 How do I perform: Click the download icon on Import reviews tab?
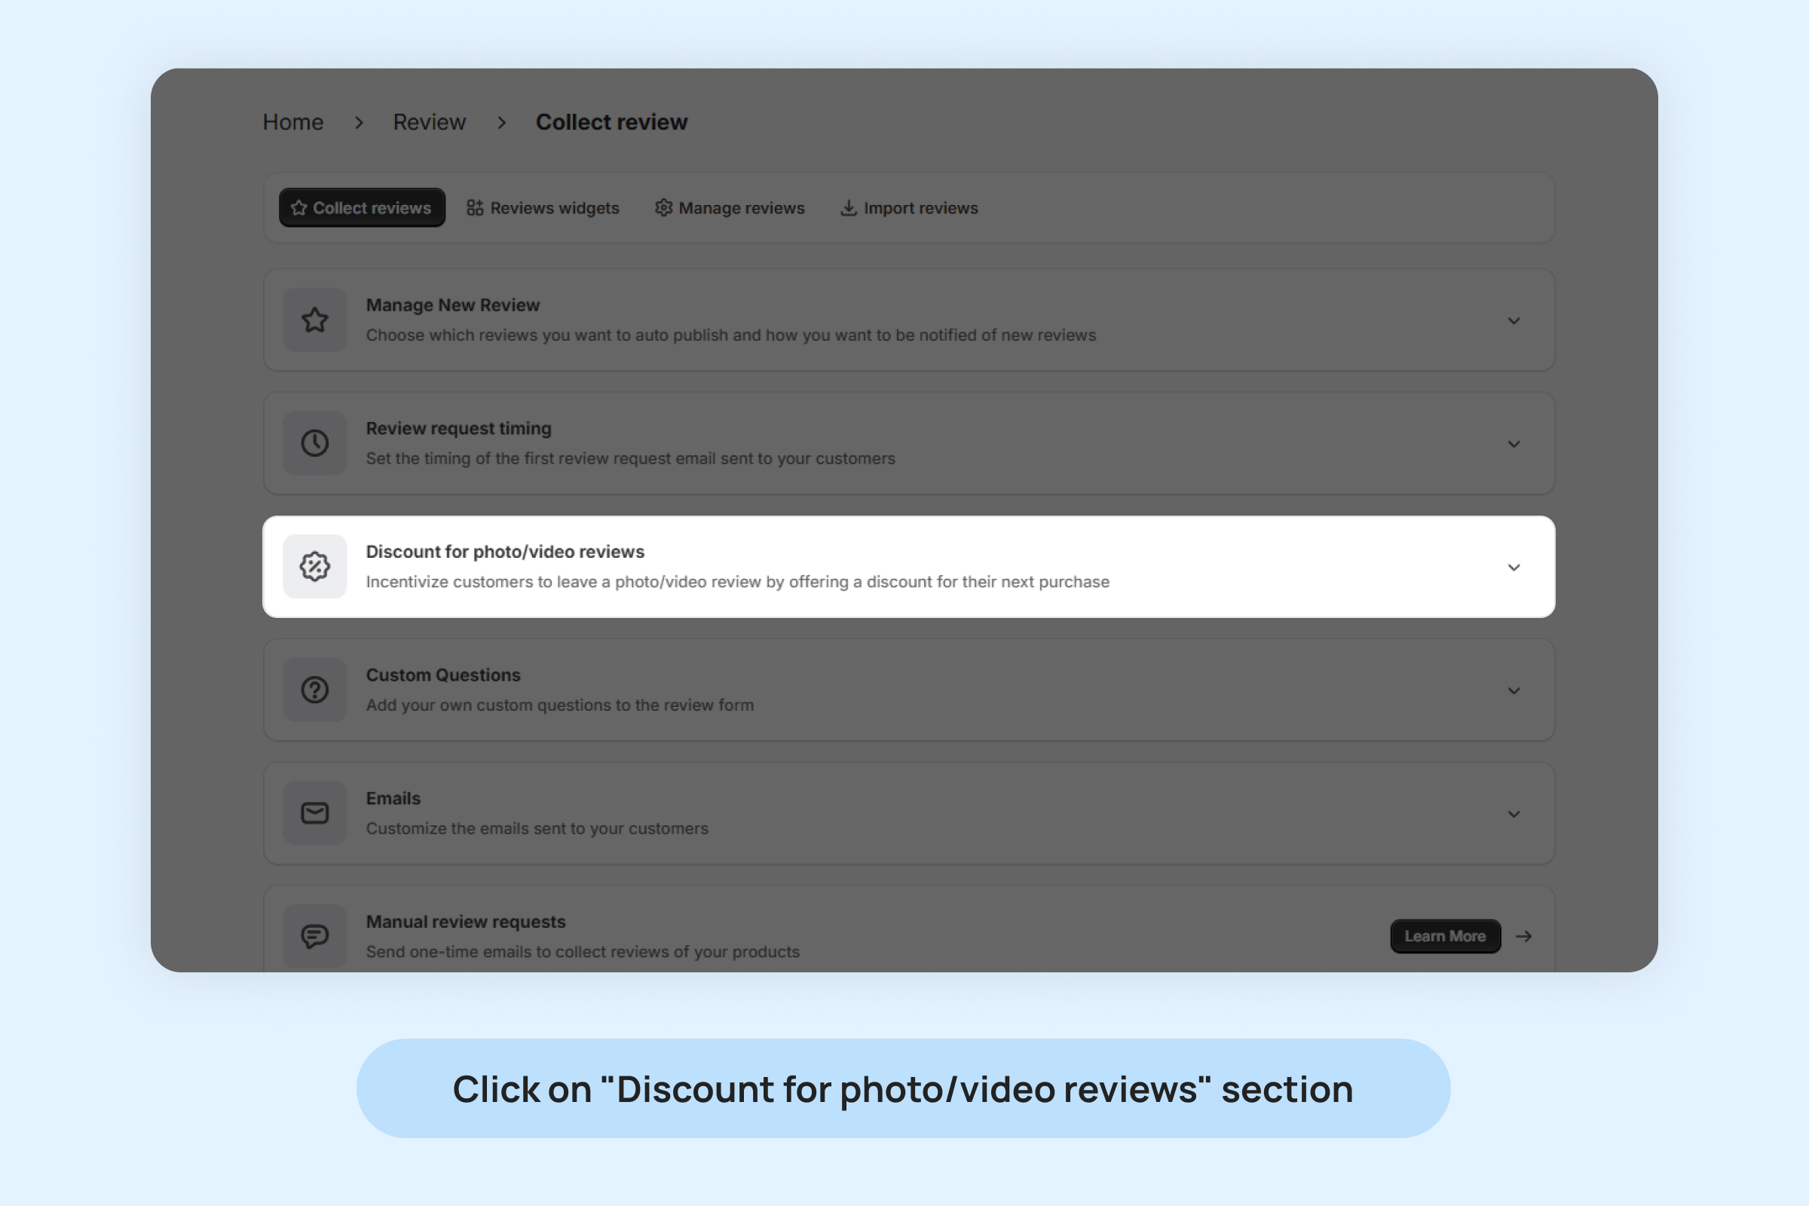pyautogui.click(x=849, y=209)
